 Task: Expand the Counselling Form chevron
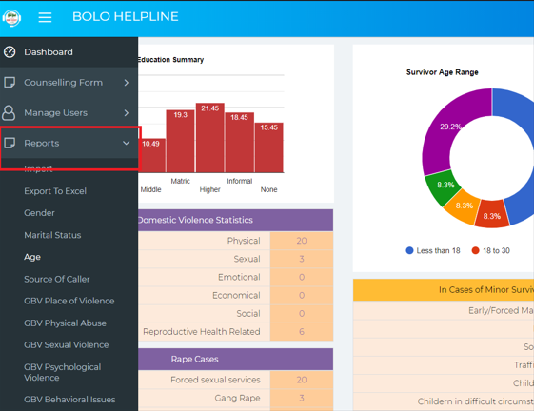click(127, 83)
